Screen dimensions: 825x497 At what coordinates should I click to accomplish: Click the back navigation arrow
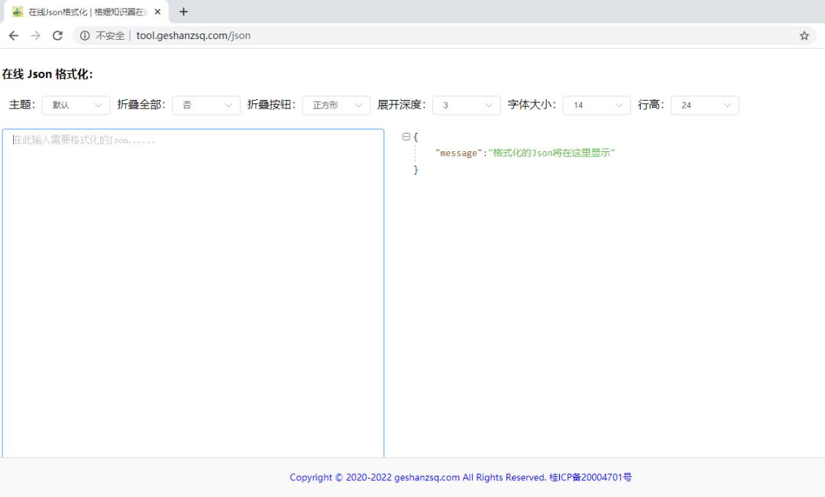pos(13,35)
